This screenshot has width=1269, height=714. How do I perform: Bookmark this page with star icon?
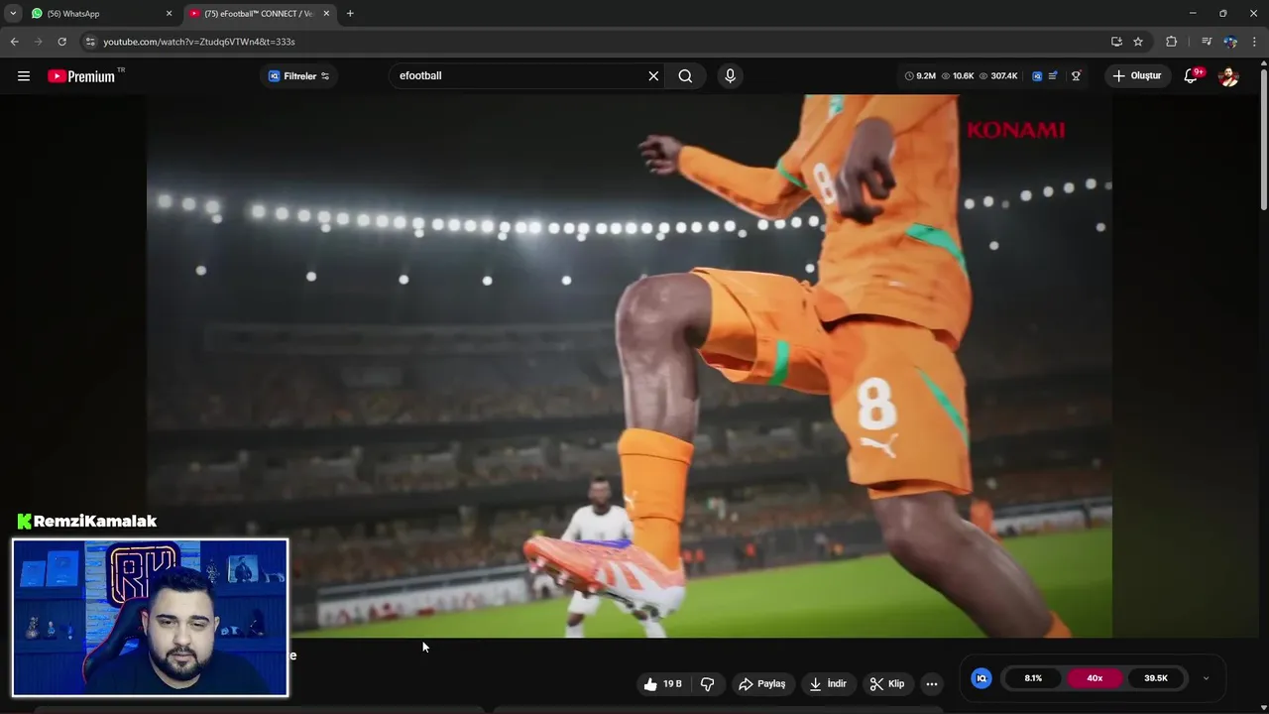coord(1138,42)
